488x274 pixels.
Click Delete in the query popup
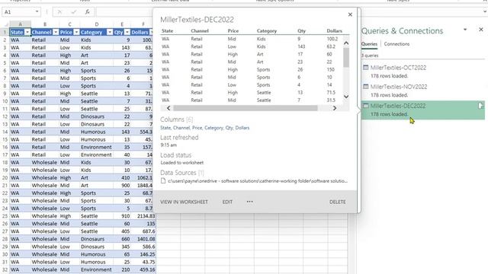[337, 202]
